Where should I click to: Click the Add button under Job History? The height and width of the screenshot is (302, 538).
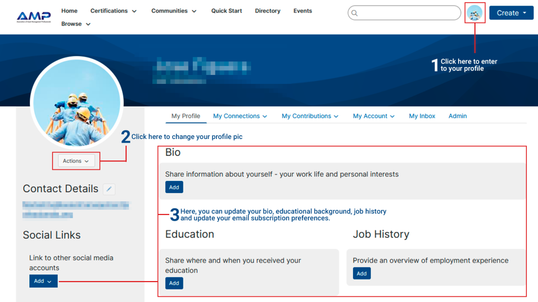click(x=361, y=273)
